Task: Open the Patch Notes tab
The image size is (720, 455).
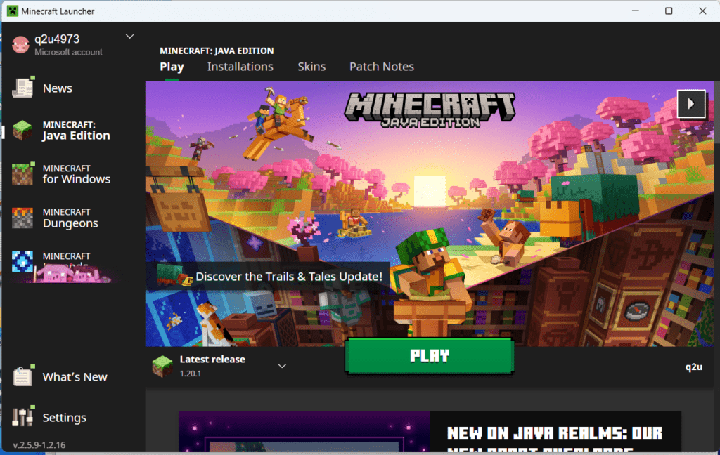Action: (x=382, y=67)
